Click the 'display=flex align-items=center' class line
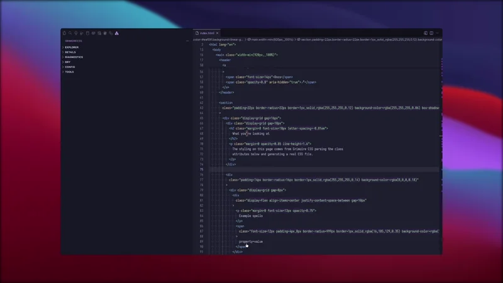 tap(301, 201)
